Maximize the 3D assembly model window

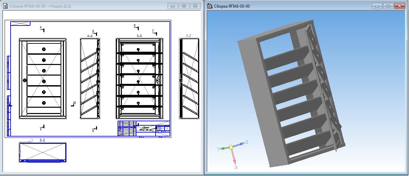(x=388, y=6)
